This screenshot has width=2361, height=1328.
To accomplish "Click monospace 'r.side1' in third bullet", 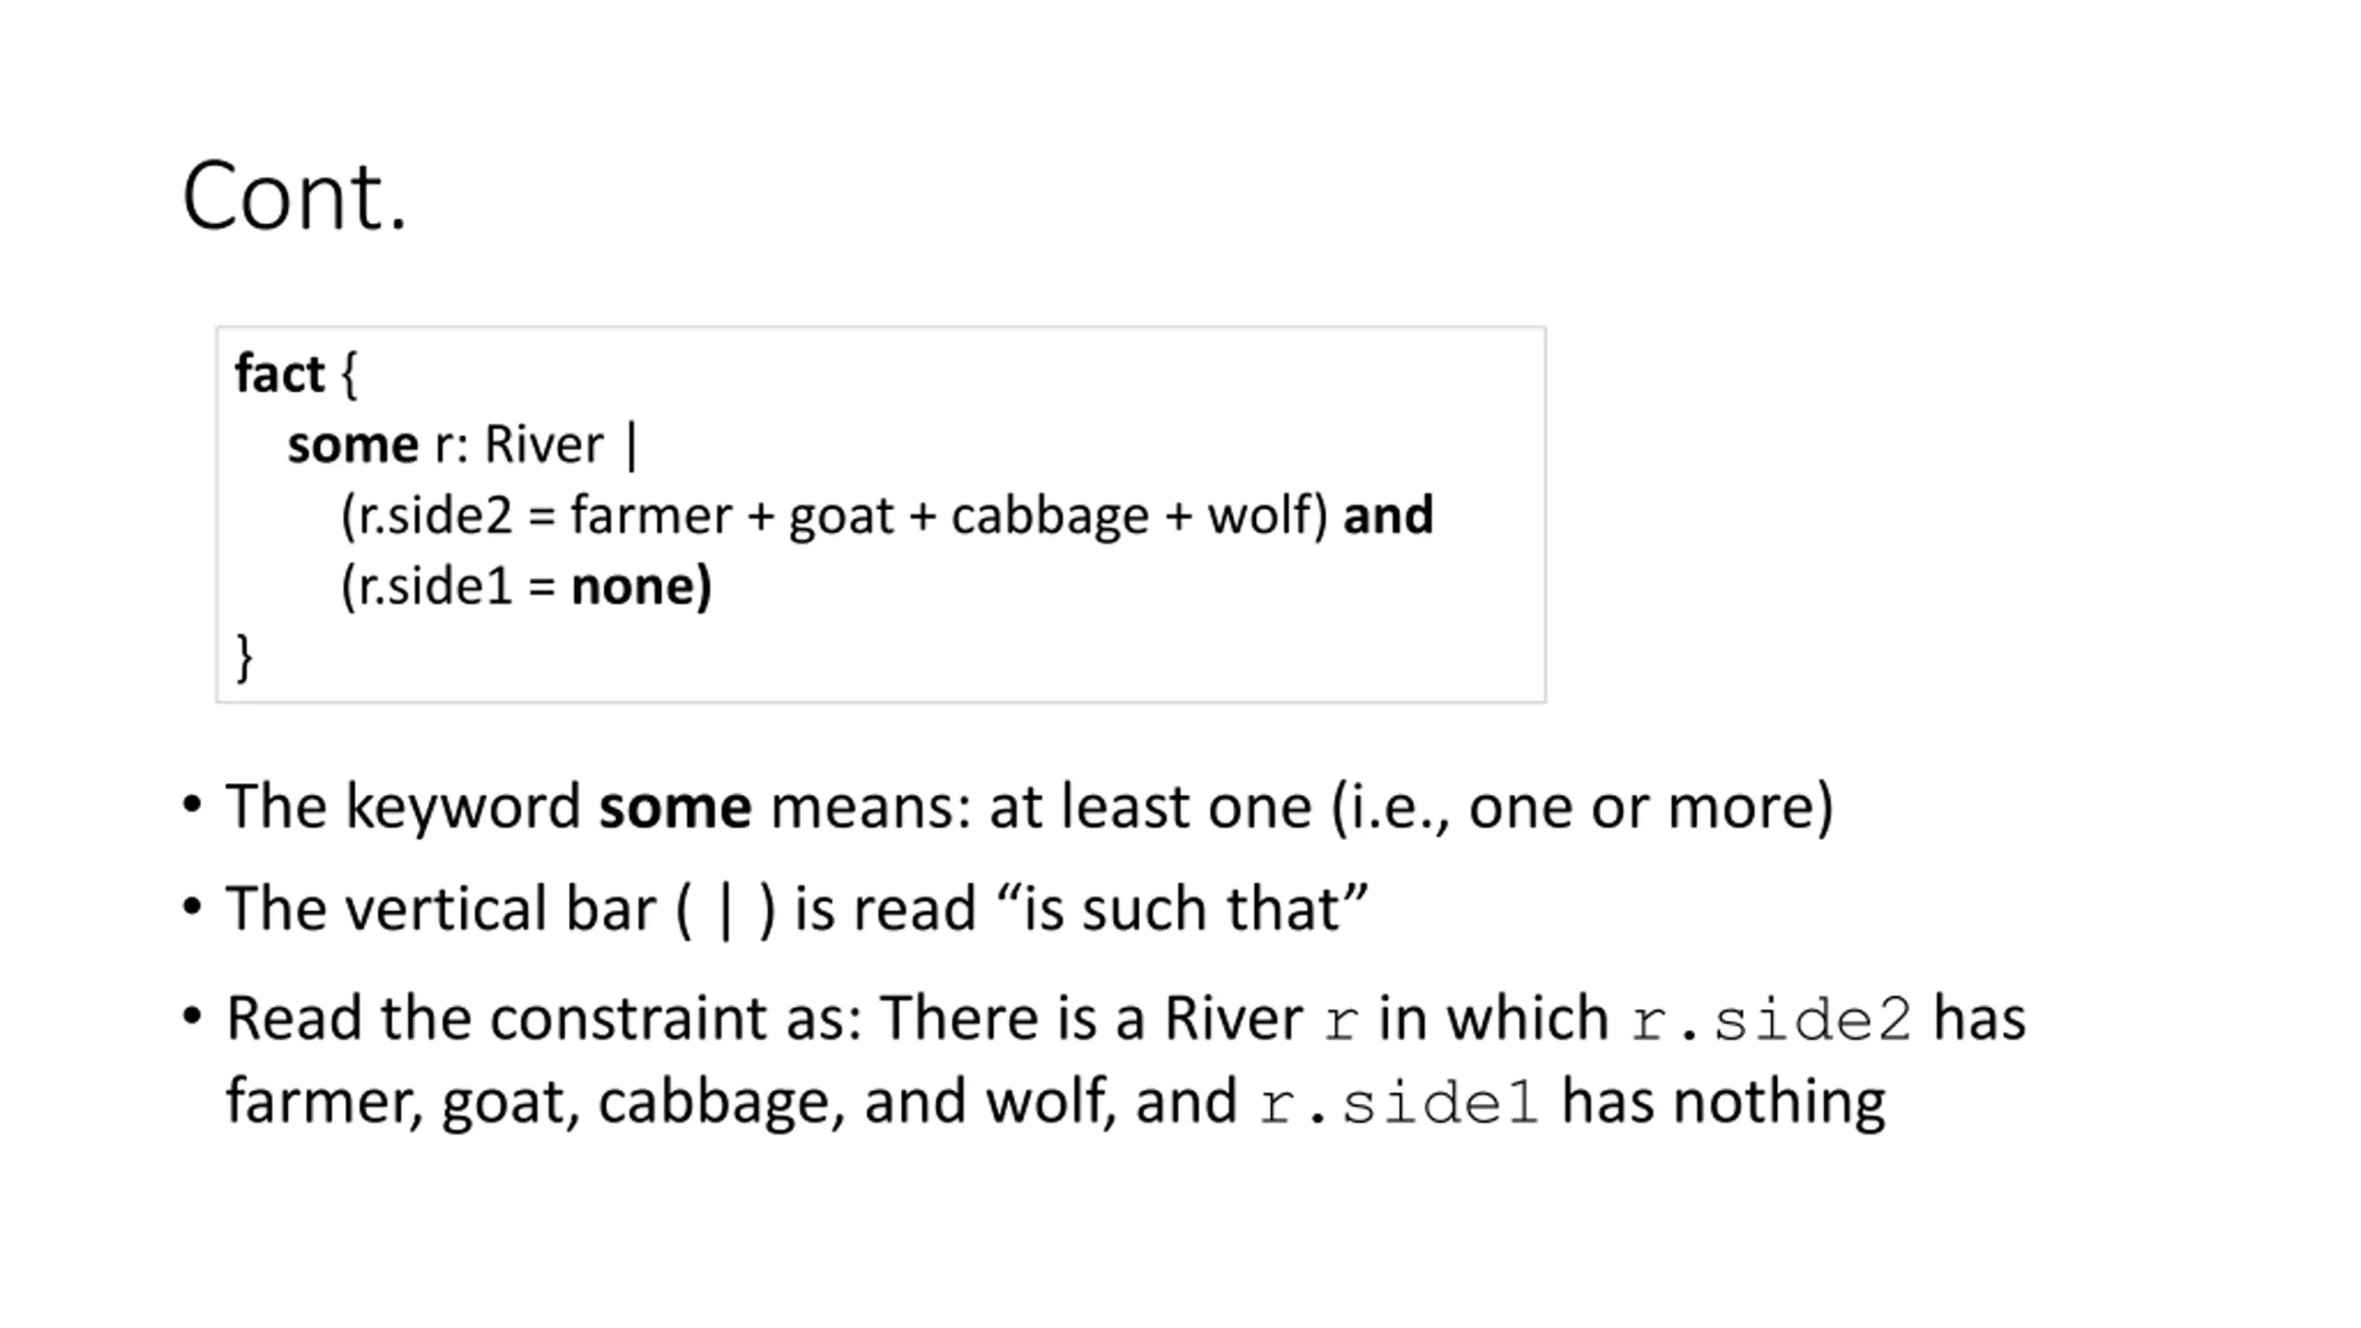I will (x=1399, y=1104).
